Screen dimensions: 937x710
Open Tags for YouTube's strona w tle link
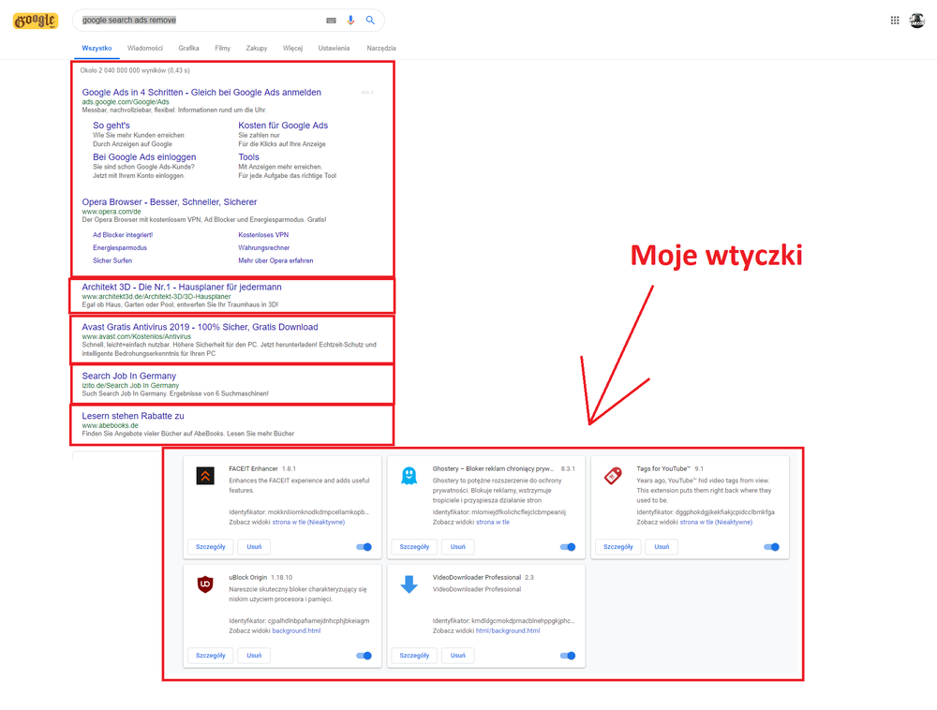[716, 523]
